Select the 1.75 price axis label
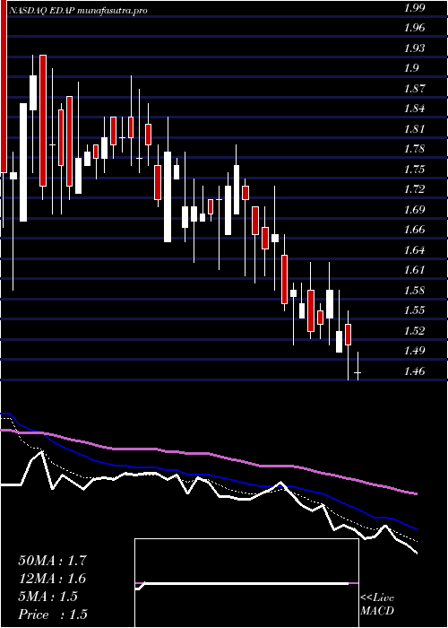 [414, 169]
